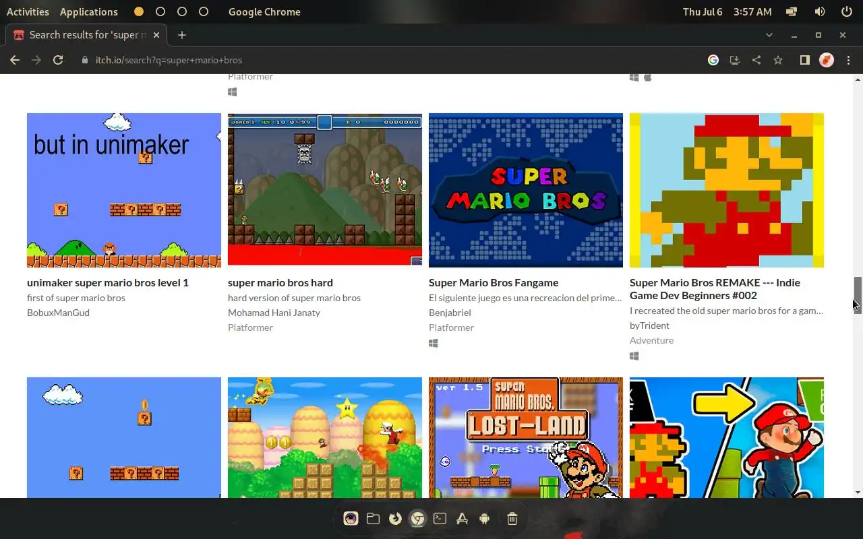Click Platformer genre under super mario bros hard
Viewport: 863px width, 539px height.
click(250, 327)
